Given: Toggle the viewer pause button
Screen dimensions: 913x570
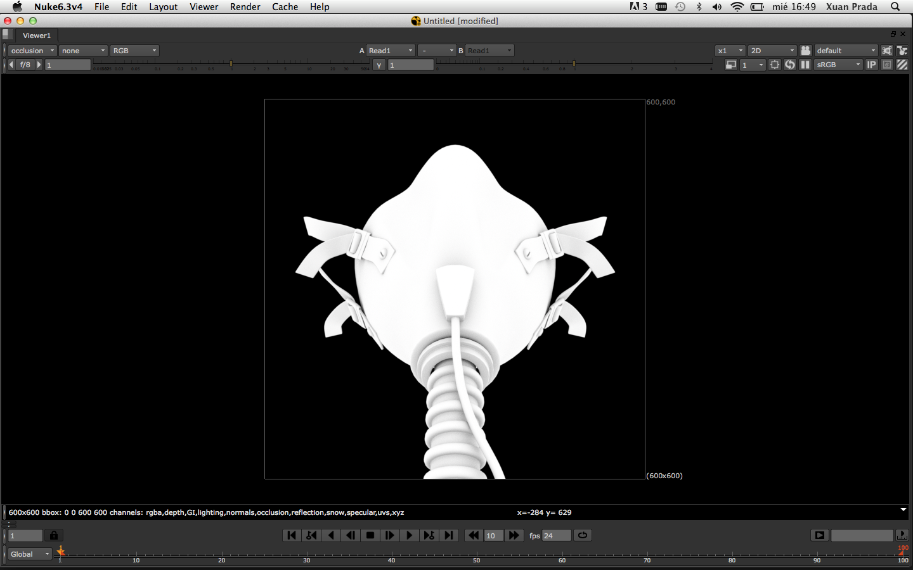Looking at the screenshot, I should click(805, 65).
